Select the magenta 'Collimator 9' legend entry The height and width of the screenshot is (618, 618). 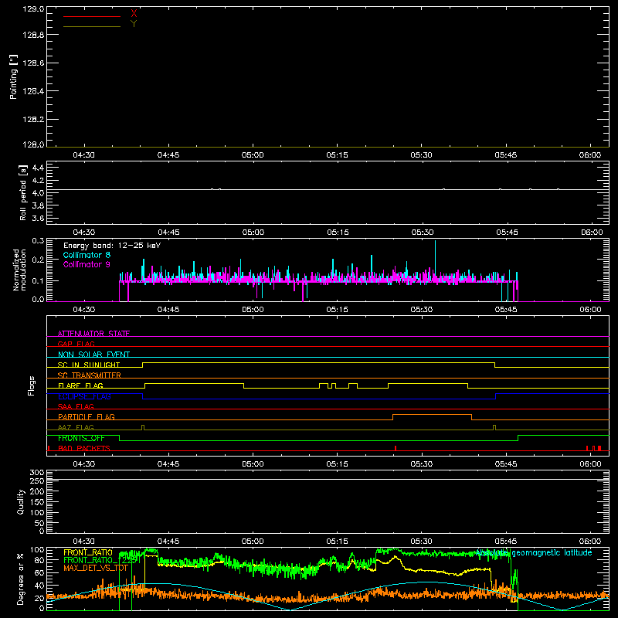tap(87, 264)
